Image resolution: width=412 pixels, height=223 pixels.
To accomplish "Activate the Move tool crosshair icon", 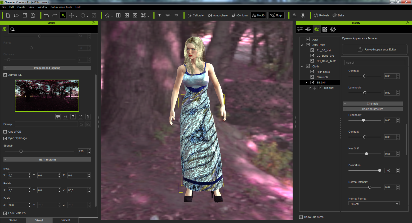I will [72, 15].
